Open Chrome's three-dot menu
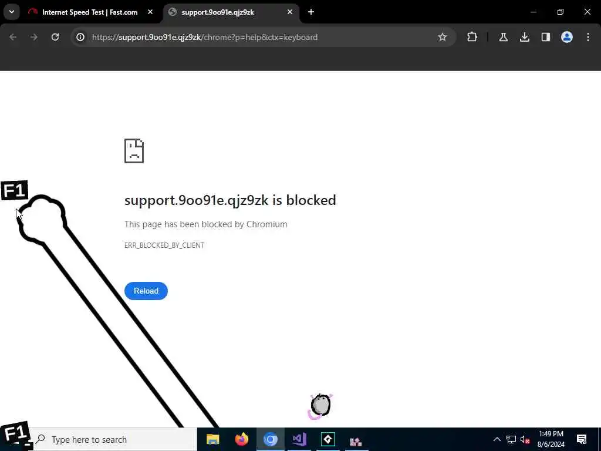This screenshot has height=451, width=601. click(x=588, y=37)
